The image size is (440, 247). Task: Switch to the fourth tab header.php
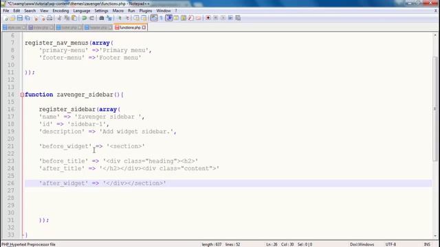pos(98,27)
